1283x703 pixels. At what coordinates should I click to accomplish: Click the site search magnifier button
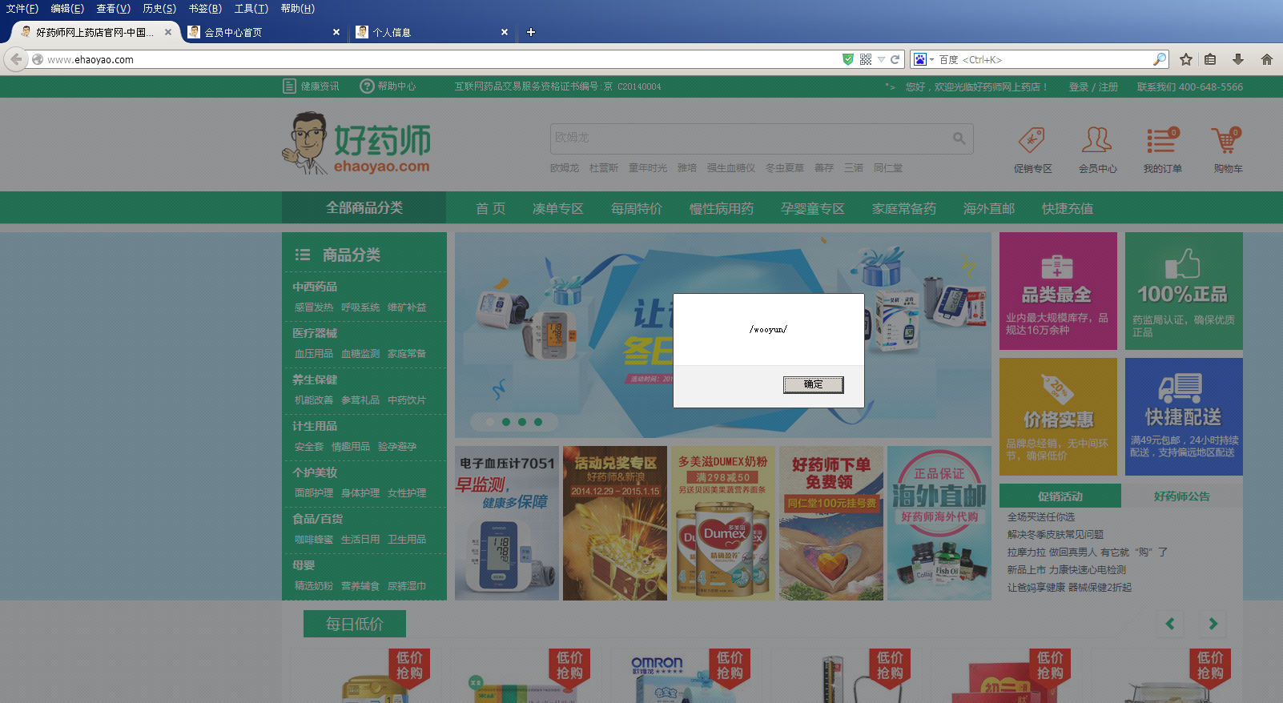coord(959,139)
